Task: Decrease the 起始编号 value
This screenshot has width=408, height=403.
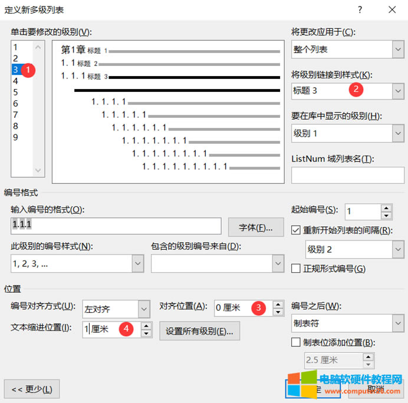Action: [x=386, y=216]
